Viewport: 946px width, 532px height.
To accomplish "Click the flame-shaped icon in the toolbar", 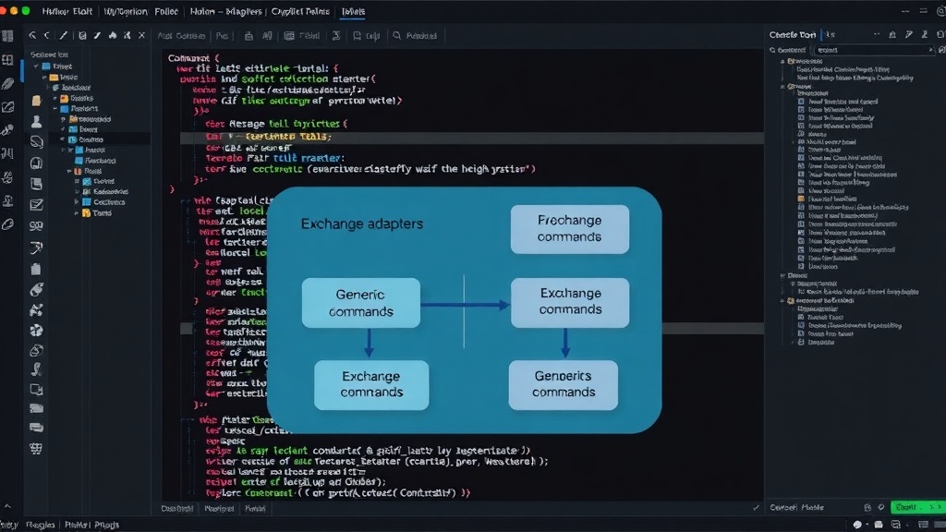I will pos(112,36).
